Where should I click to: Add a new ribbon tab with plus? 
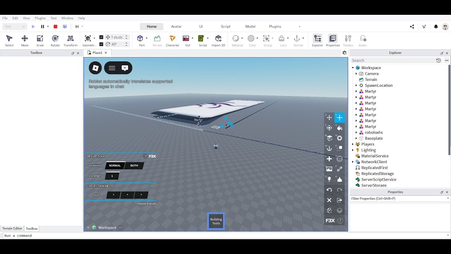coord(299,26)
